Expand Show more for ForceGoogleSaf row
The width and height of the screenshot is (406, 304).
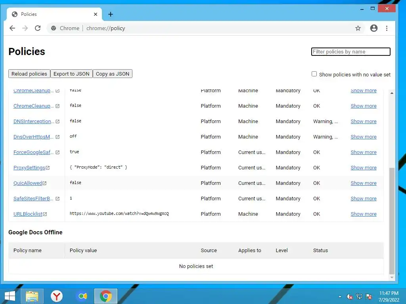pyautogui.click(x=364, y=152)
